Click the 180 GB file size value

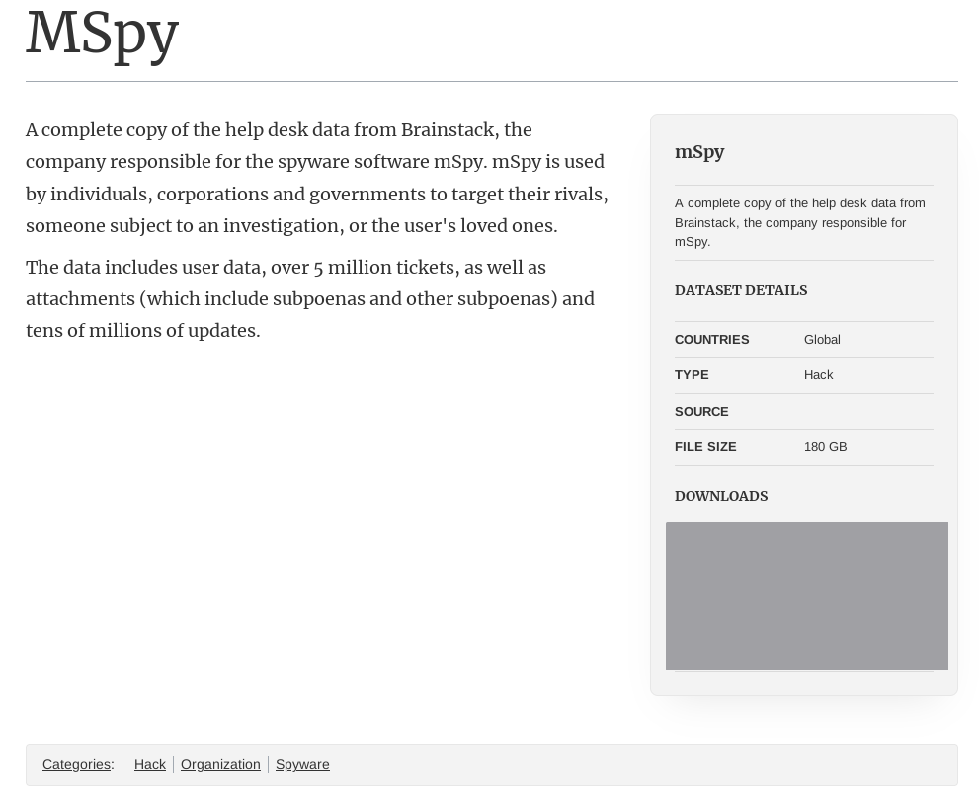826,446
